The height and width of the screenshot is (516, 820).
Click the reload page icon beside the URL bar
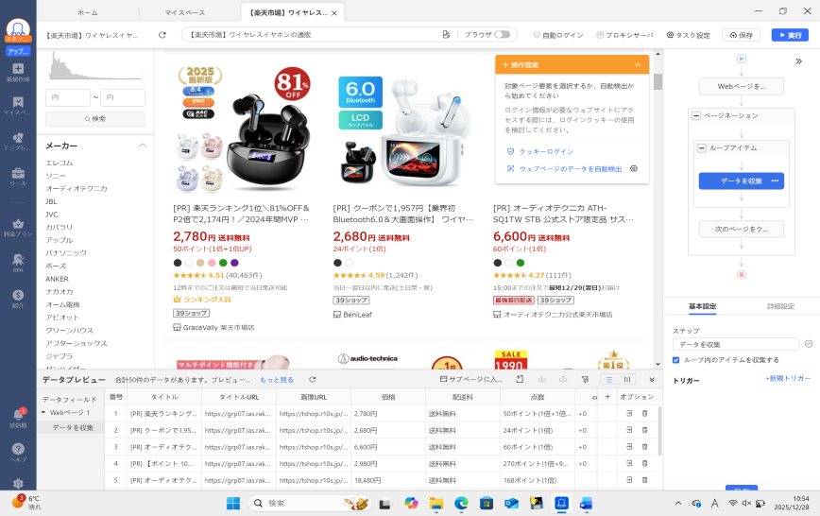(x=162, y=35)
